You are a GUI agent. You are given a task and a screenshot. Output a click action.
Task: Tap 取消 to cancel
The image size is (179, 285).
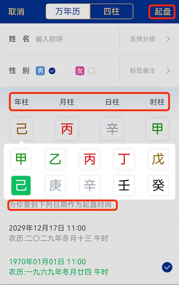(16, 11)
